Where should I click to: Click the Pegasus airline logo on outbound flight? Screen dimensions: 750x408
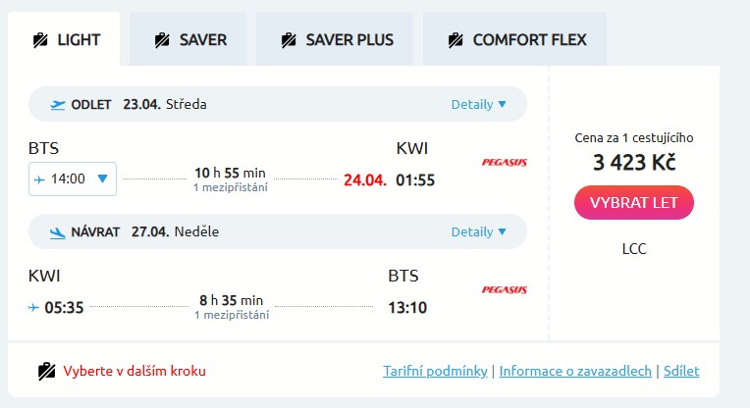[x=504, y=162]
